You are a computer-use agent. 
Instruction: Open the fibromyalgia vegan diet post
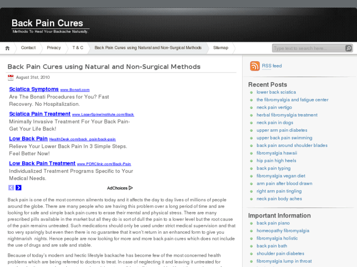point(281,176)
